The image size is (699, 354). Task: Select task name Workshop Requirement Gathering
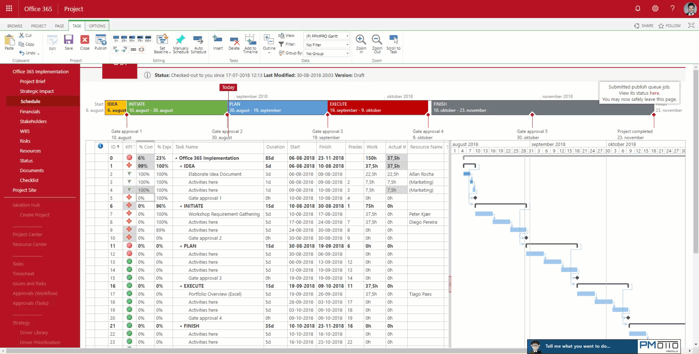pos(224,214)
